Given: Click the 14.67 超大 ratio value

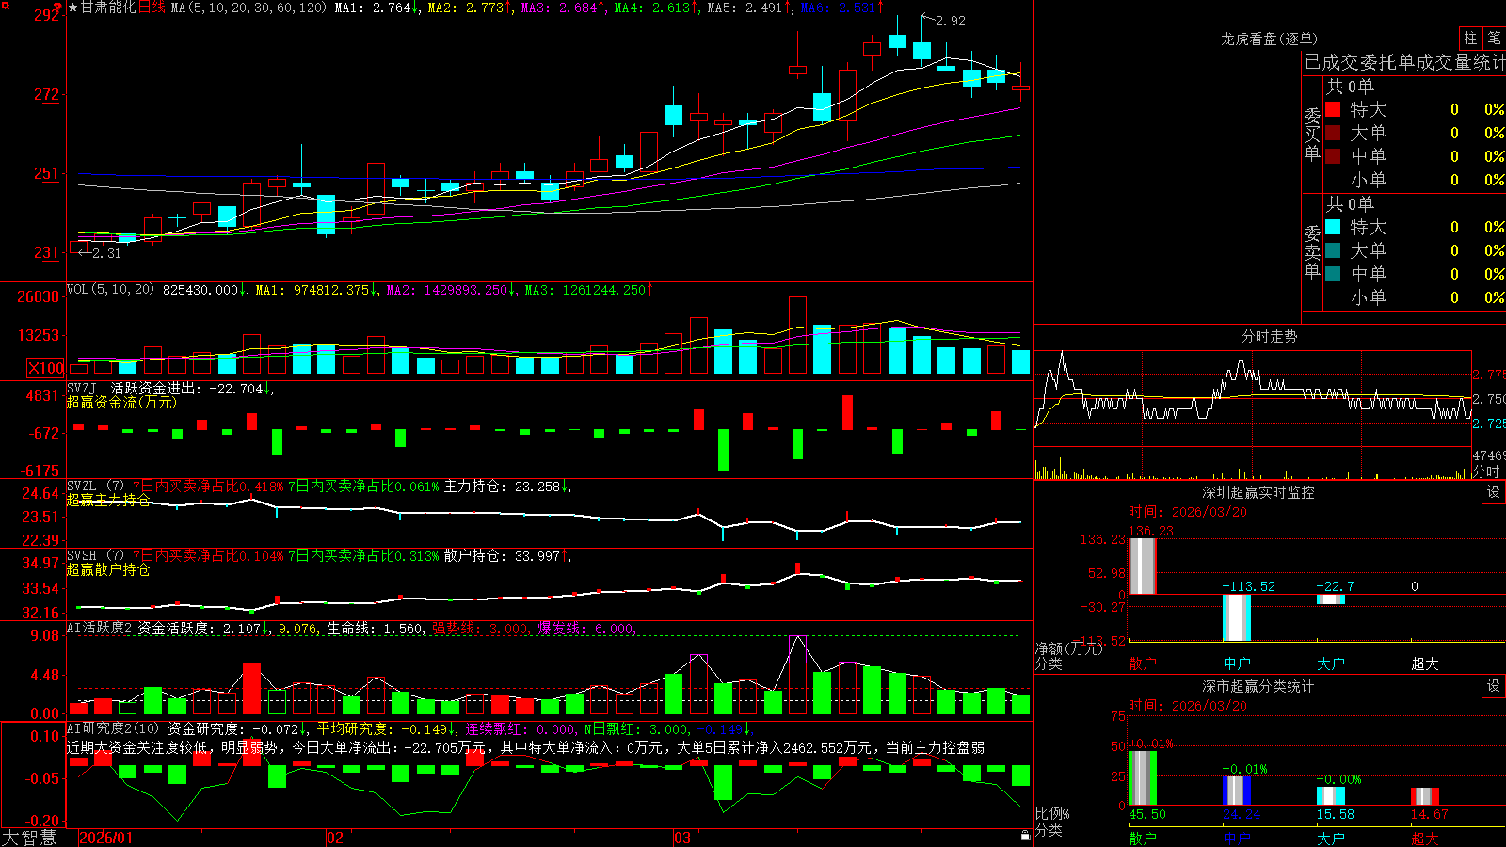Looking at the screenshot, I should click(1430, 814).
